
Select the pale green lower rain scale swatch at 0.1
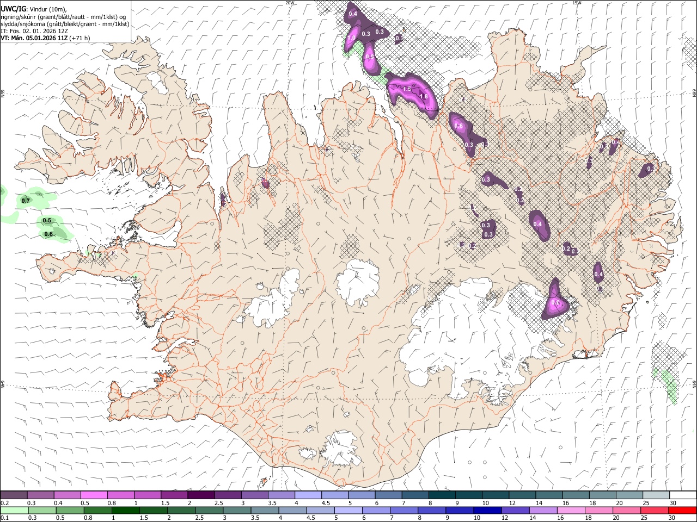(14, 510)
